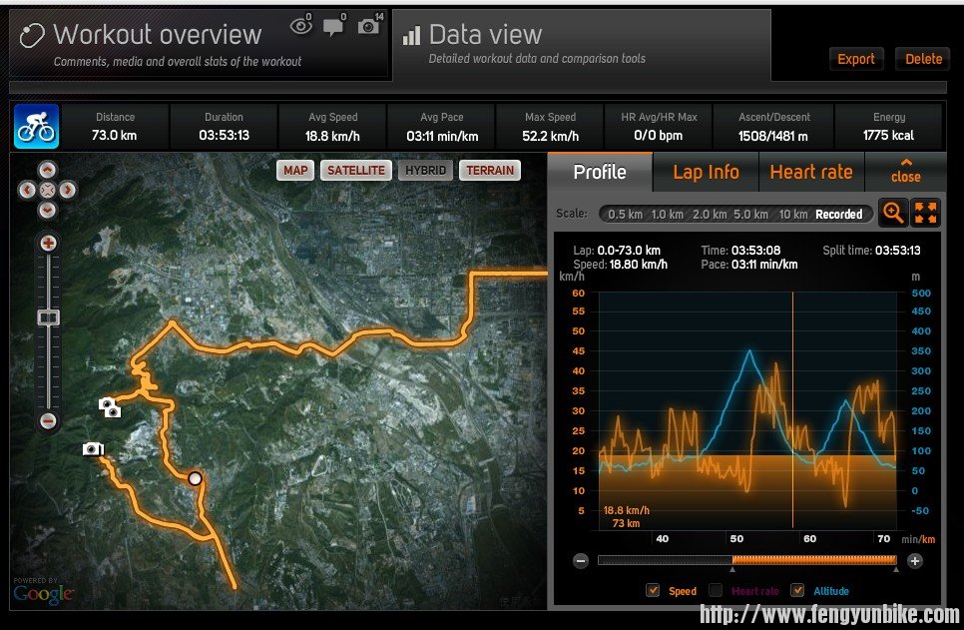The image size is (964, 630).
Task: Select the Recorded scale option
Action: (838, 214)
